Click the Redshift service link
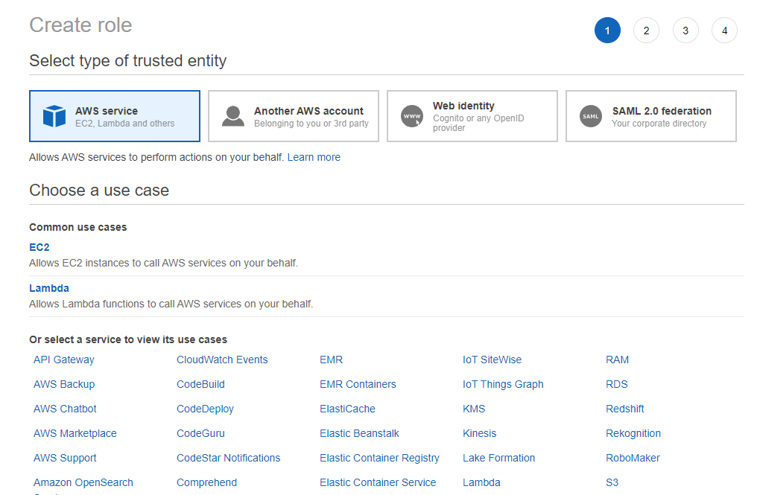This screenshot has width=760, height=495. coord(625,409)
